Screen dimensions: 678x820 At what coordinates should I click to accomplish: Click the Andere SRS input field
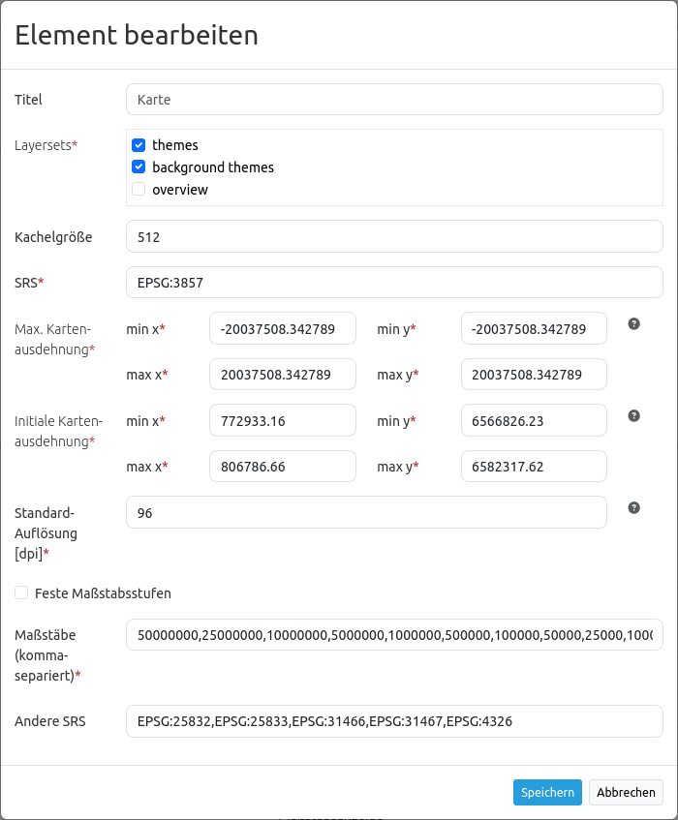pyautogui.click(x=394, y=720)
